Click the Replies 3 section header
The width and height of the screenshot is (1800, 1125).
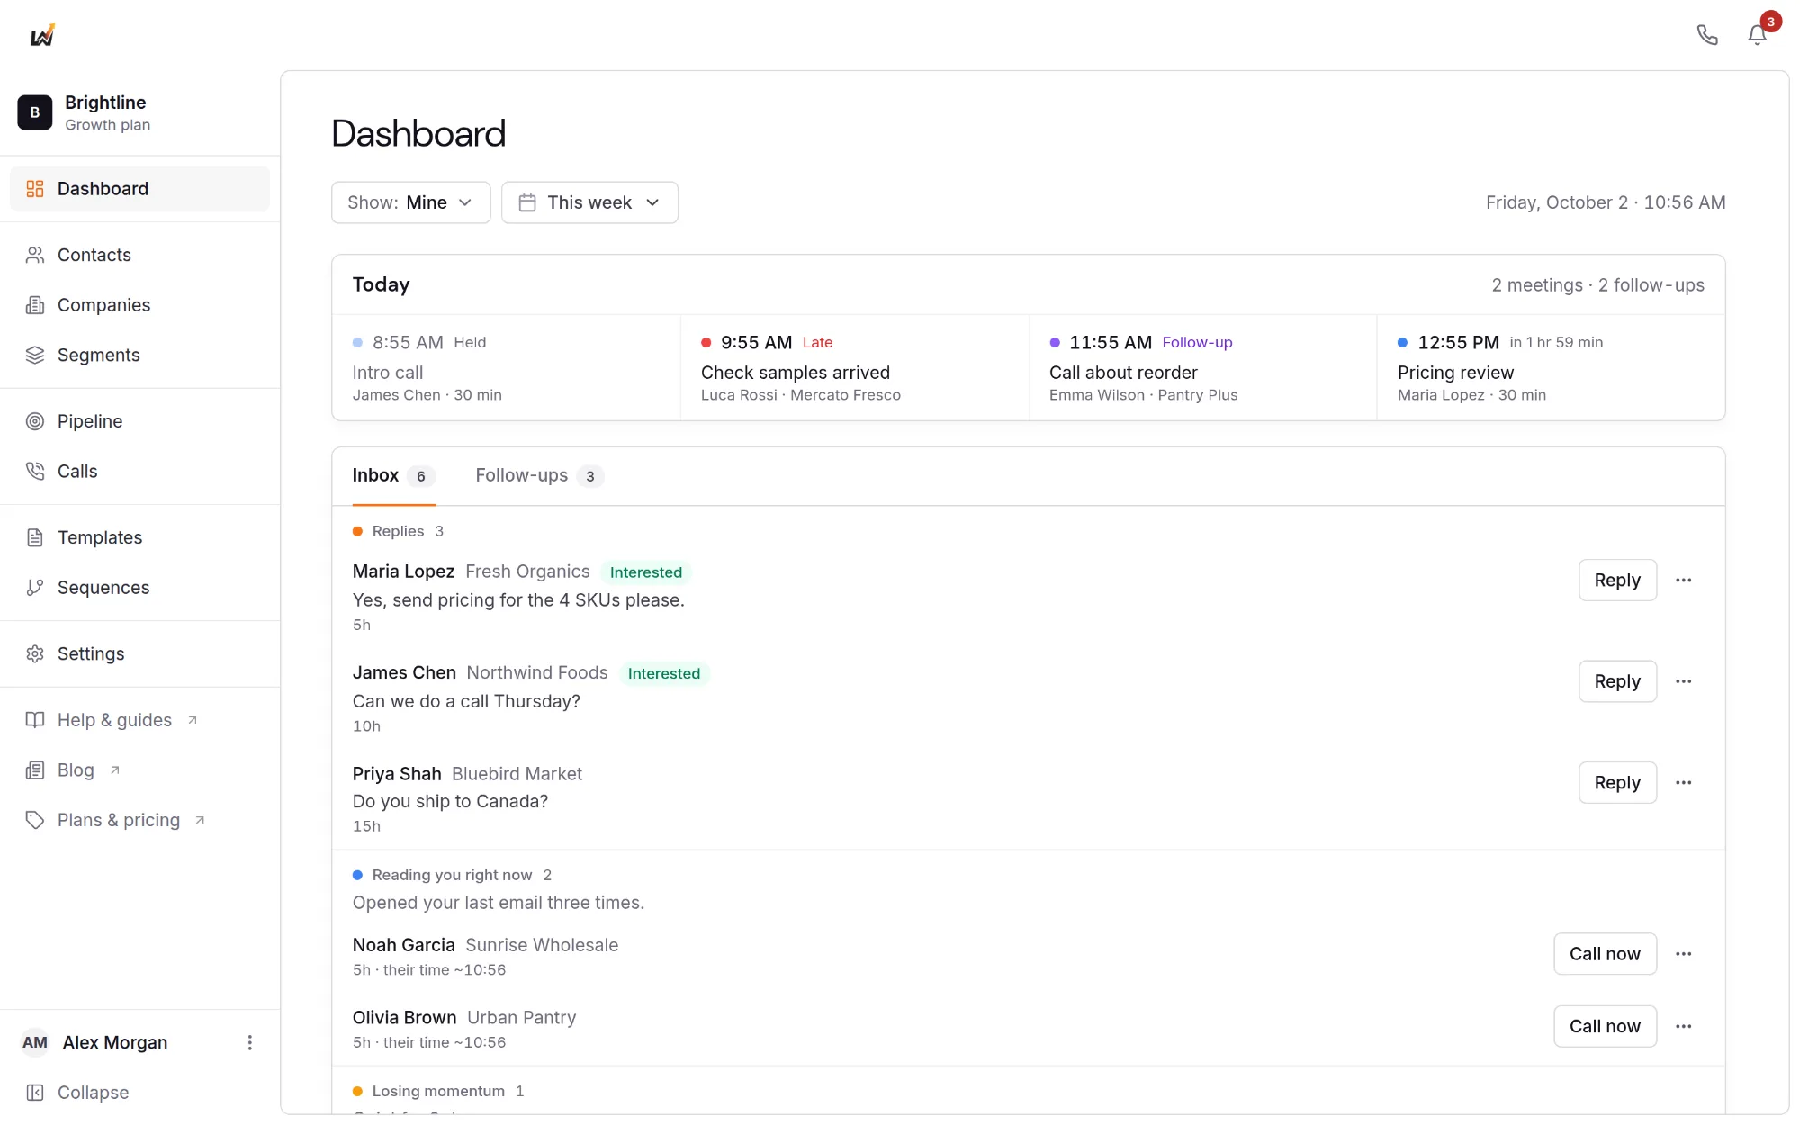(x=399, y=531)
